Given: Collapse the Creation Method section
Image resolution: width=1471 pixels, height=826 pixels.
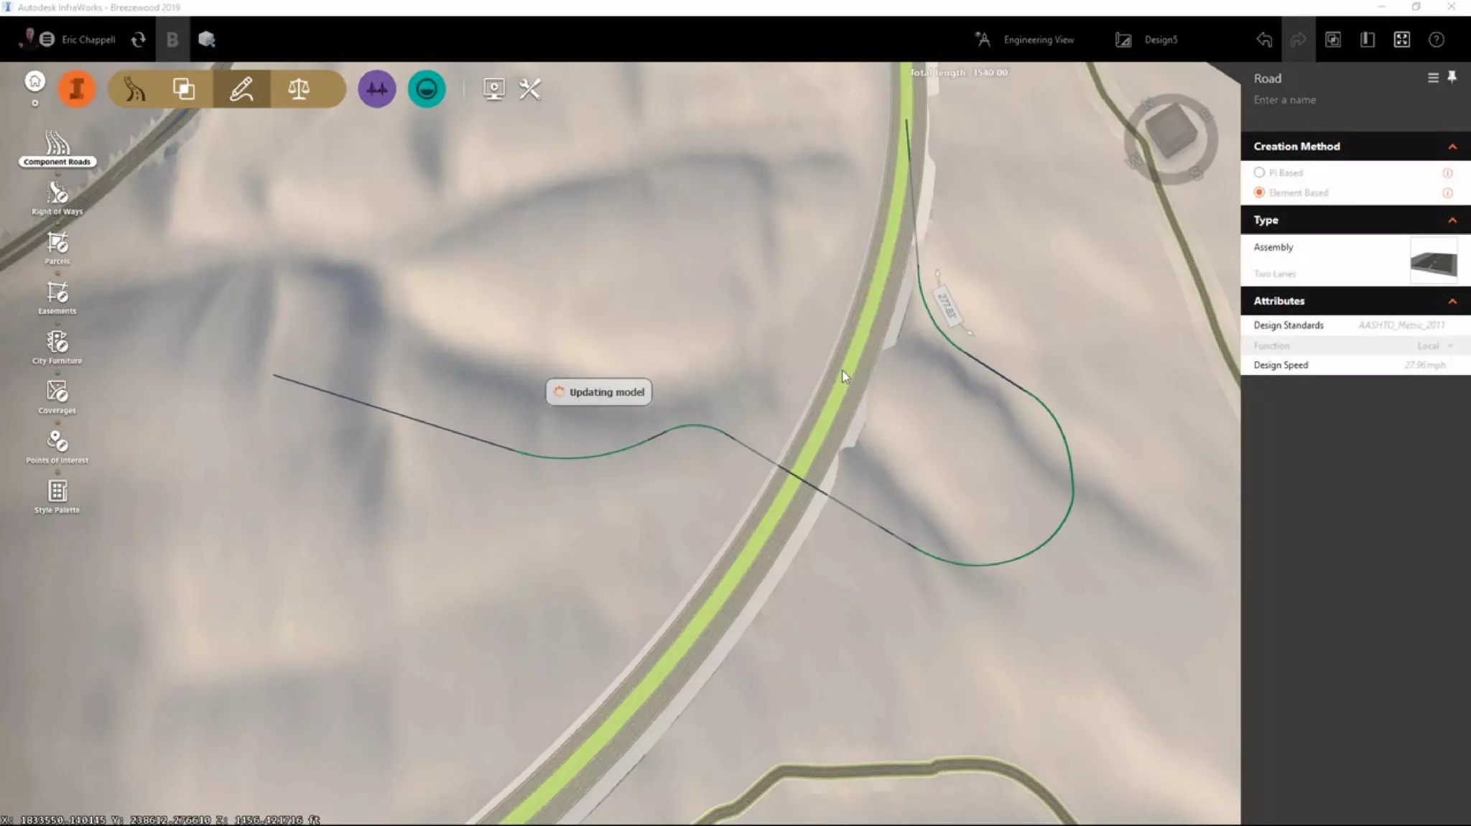Looking at the screenshot, I should tap(1452, 147).
